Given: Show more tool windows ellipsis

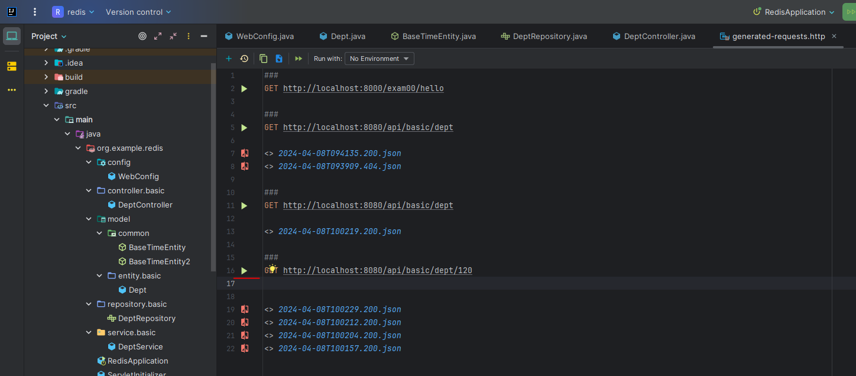Looking at the screenshot, I should [x=12, y=90].
